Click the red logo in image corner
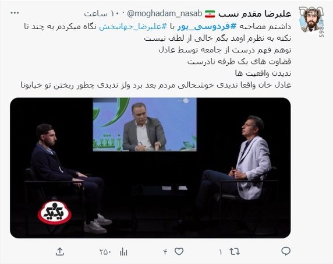 tap(55, 213)
